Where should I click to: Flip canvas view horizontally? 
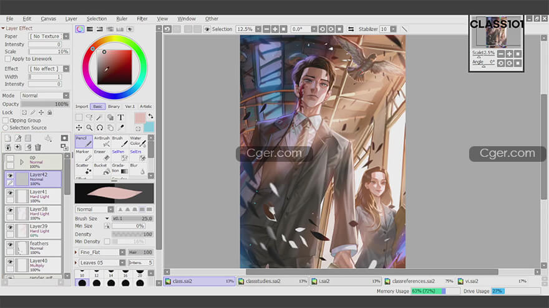[351, 29]
